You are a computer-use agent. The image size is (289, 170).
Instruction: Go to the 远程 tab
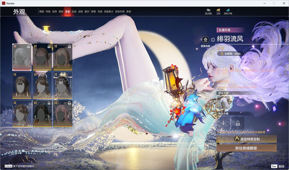pos(80,11)
